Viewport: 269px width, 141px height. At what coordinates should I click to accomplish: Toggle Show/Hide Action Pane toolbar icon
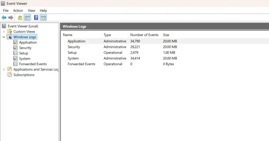tap(43, 18)
